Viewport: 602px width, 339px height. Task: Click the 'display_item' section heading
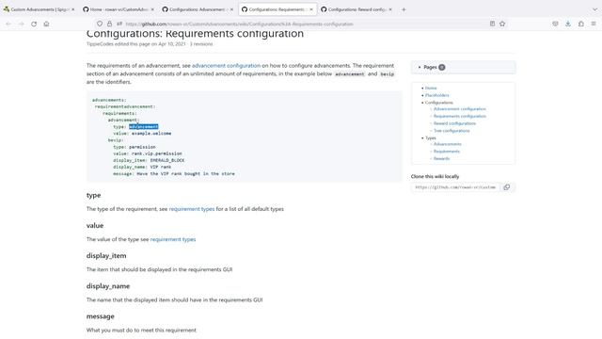click(106, 256)
